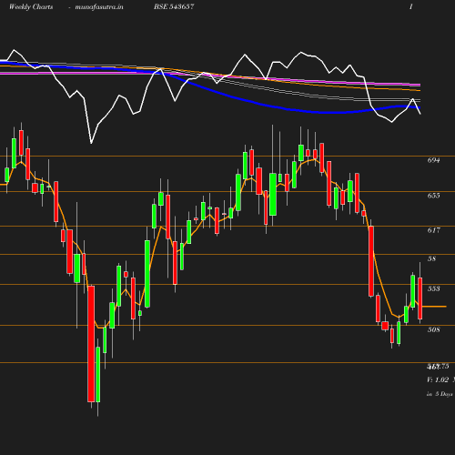Click the "munafasutra.in" site label
This screenshot has width=455, height=455.
pyautogui.click(x=99, y=6)
